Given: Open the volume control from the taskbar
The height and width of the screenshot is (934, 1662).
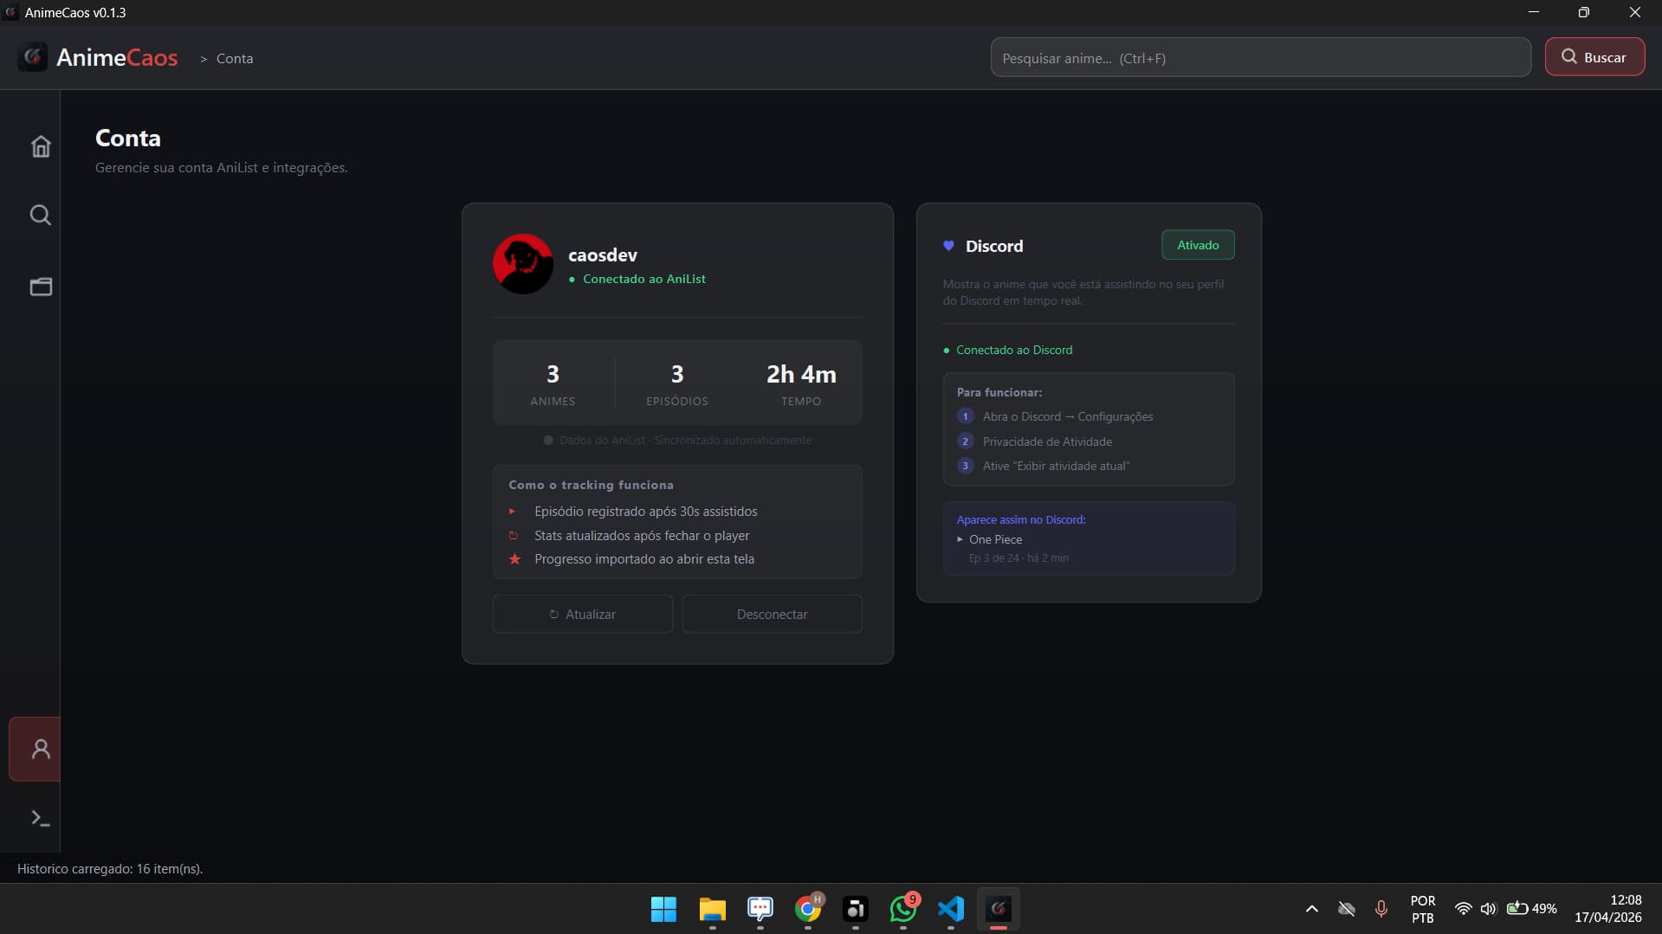Looking at the screenshot, I should pos(1489,909).
